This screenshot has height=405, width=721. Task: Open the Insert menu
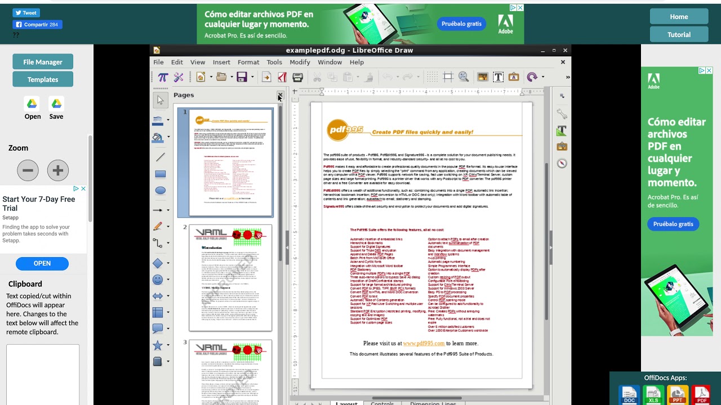click(x=221, y=62)
